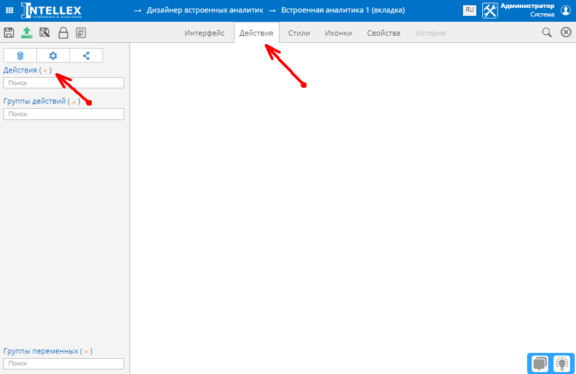
Task: Select the database stack sidebar tab icon
Action: tap(20, 55)
